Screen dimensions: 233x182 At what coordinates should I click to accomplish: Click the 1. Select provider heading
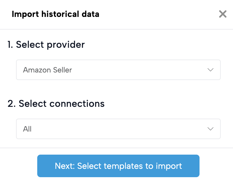click(x=46, y=45)
